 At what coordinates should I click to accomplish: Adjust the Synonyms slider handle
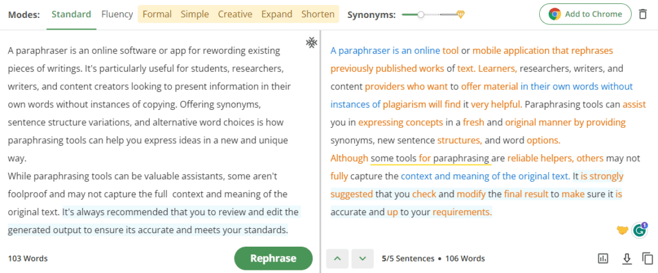pyautogui.click(x=421, y=15)
